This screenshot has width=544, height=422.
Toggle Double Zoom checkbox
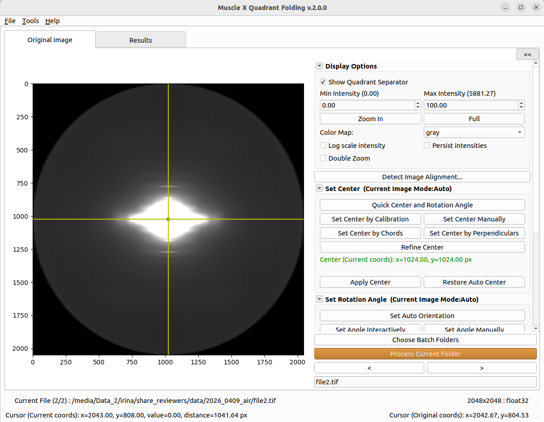323,158
